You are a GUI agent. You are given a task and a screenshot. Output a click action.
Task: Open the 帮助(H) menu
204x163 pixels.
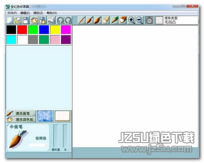coord(51,13)
